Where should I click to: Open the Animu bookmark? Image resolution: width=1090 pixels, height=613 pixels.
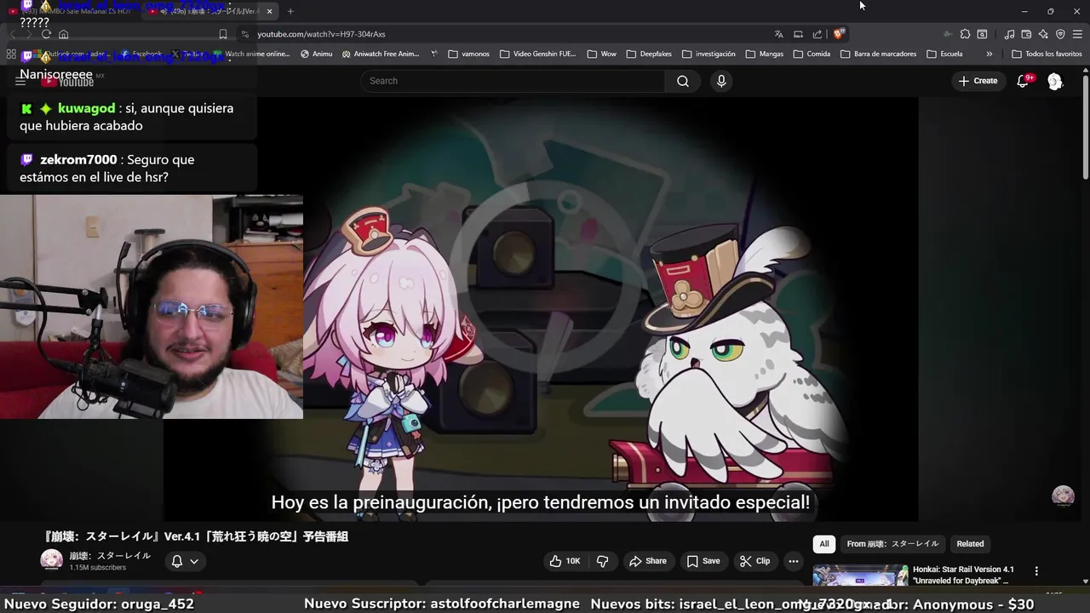point(317,54)
